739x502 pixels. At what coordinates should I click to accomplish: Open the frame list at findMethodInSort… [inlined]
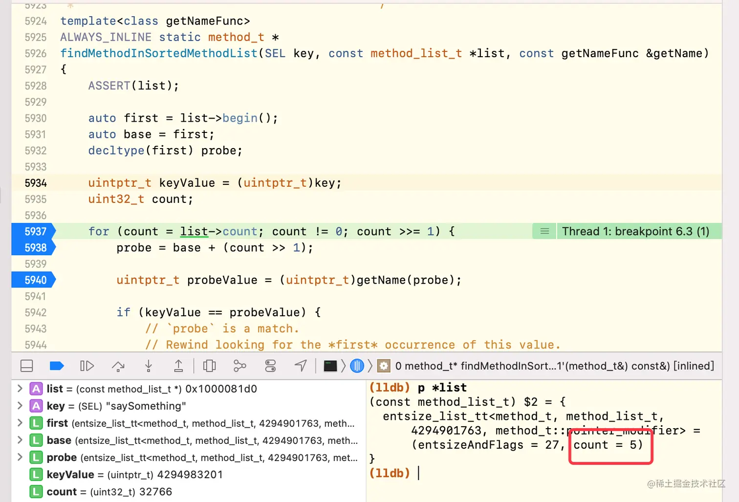(x=555, y=366)
